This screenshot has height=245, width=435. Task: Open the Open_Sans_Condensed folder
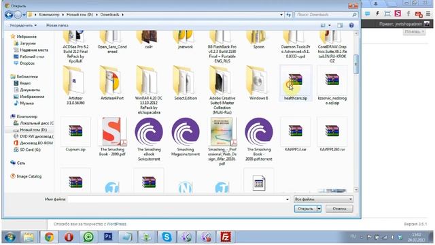click(112, 42)
